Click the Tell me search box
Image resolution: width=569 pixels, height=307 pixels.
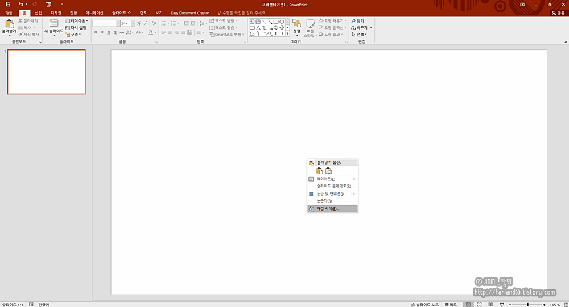tap(242, 12)
